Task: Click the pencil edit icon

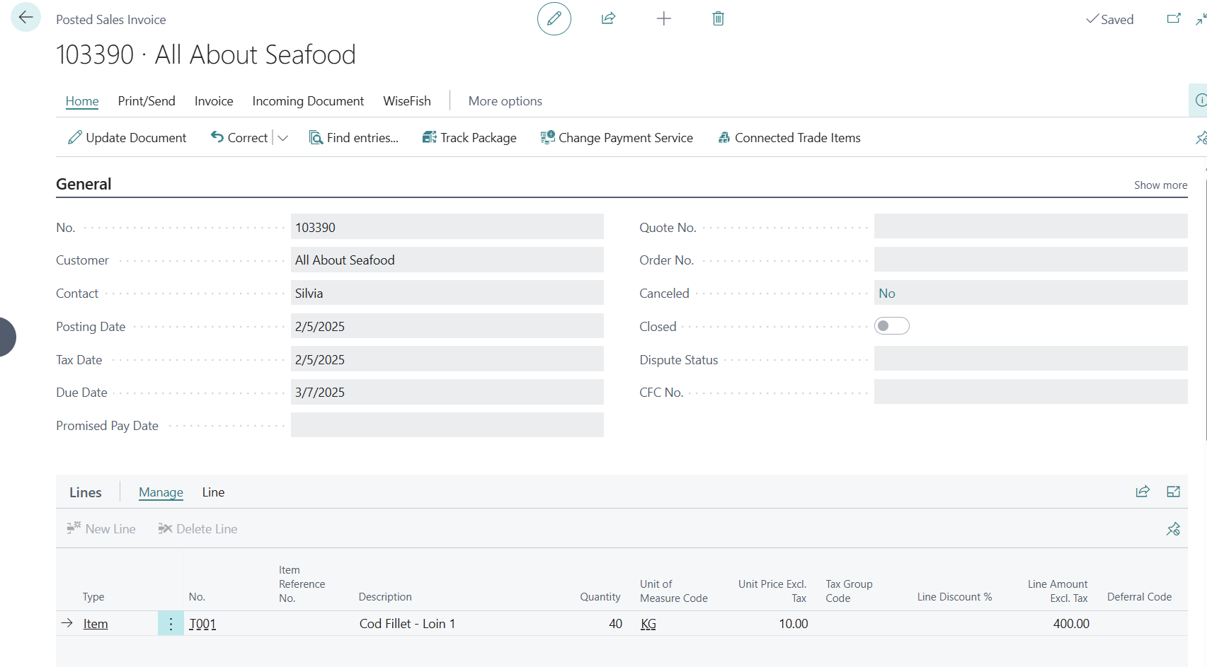Action: coord(554,18)
